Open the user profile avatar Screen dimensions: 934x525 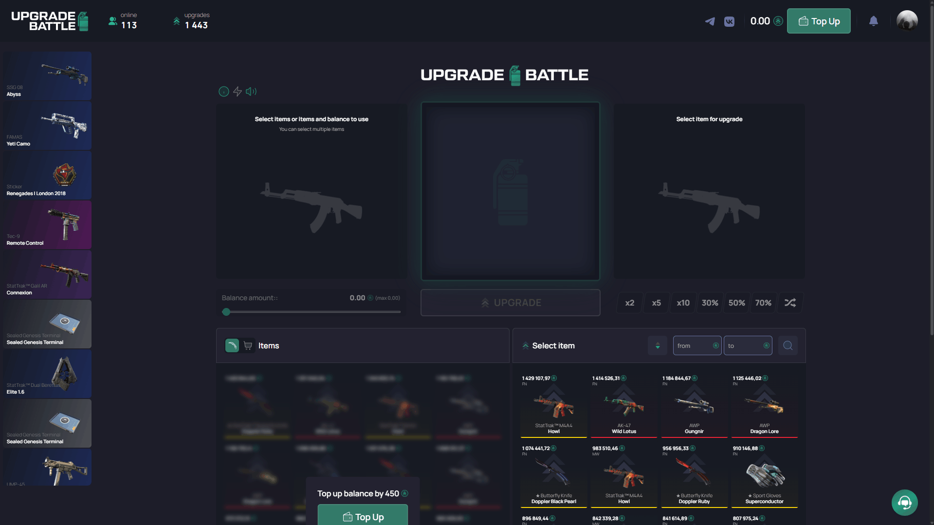(x=907, y=21)
